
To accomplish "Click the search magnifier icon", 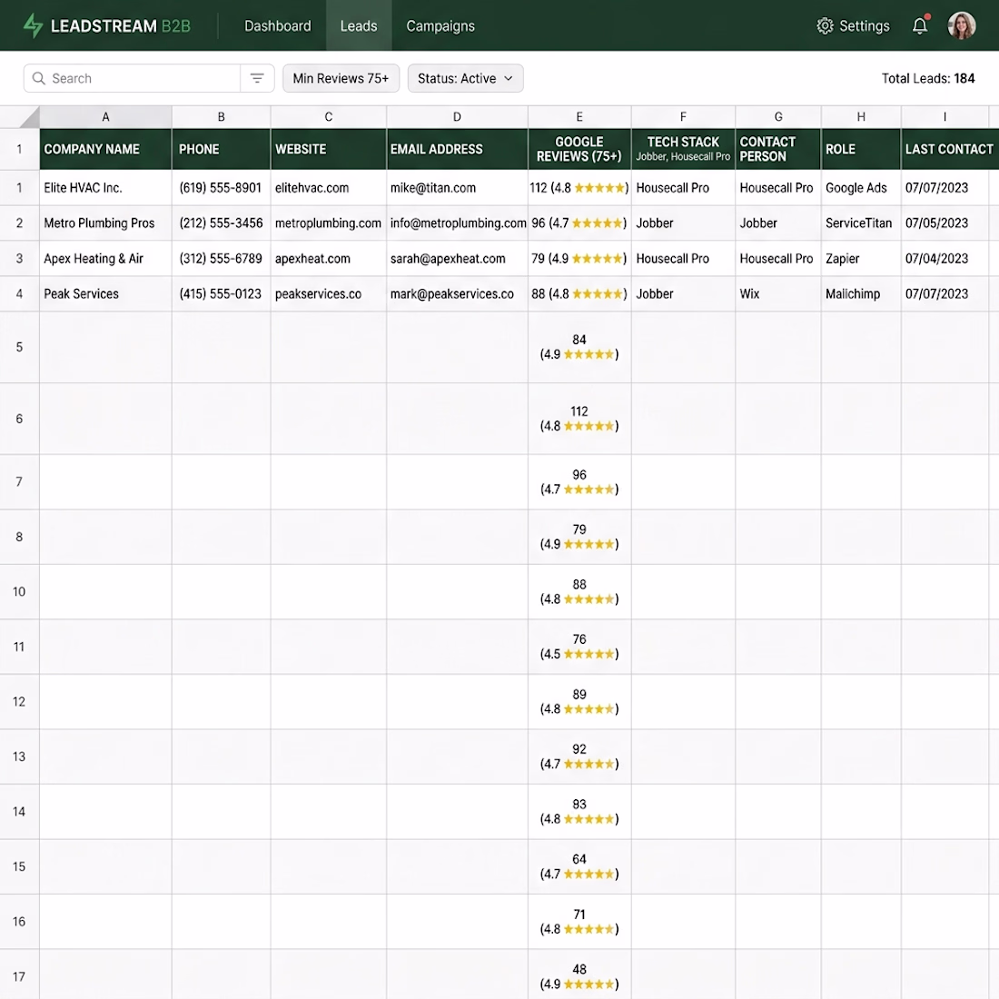I will (39, 78).
